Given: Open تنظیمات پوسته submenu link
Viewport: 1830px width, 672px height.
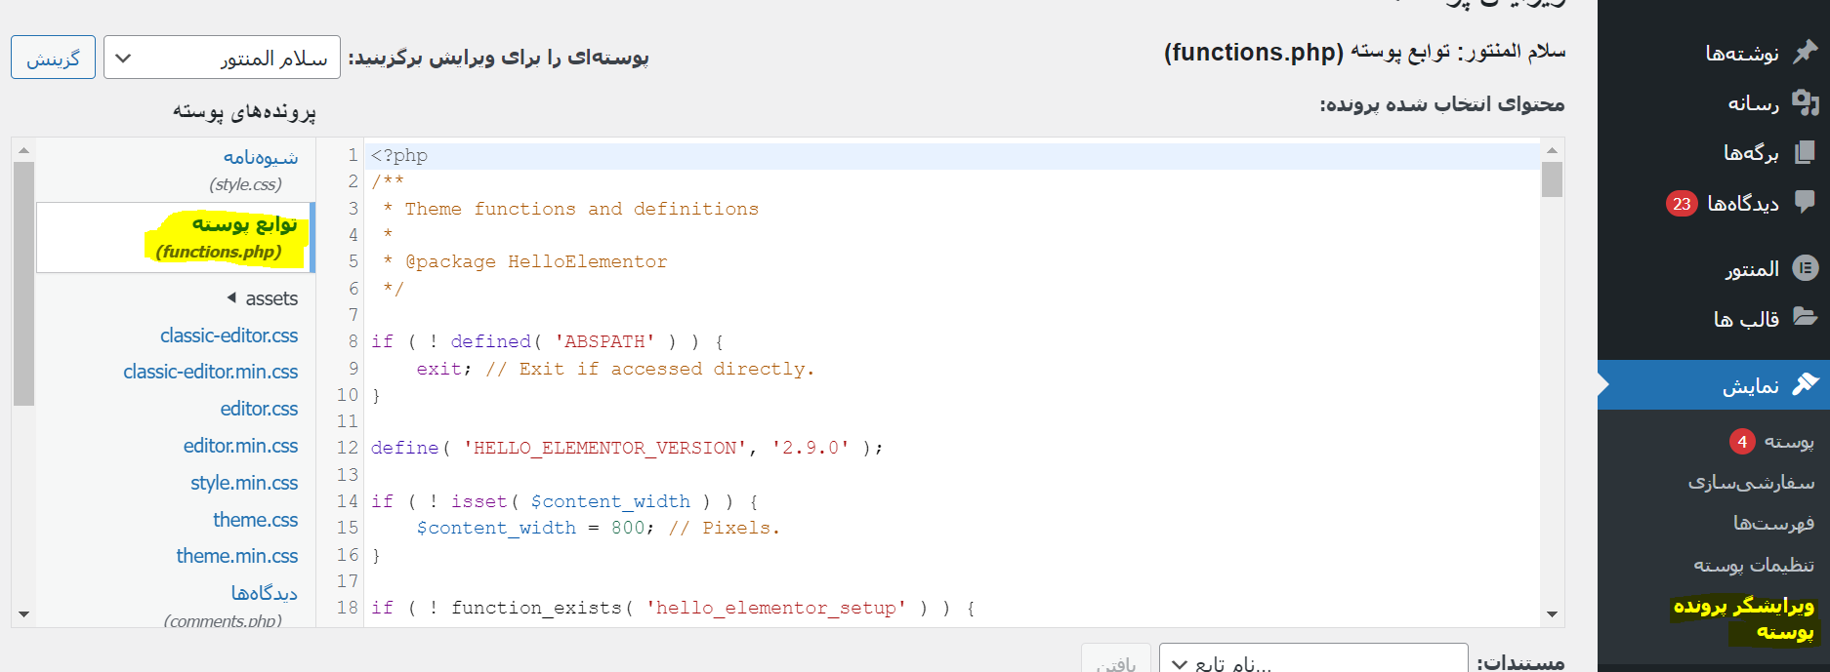Looking at the screenshot, I should 1754,565.
